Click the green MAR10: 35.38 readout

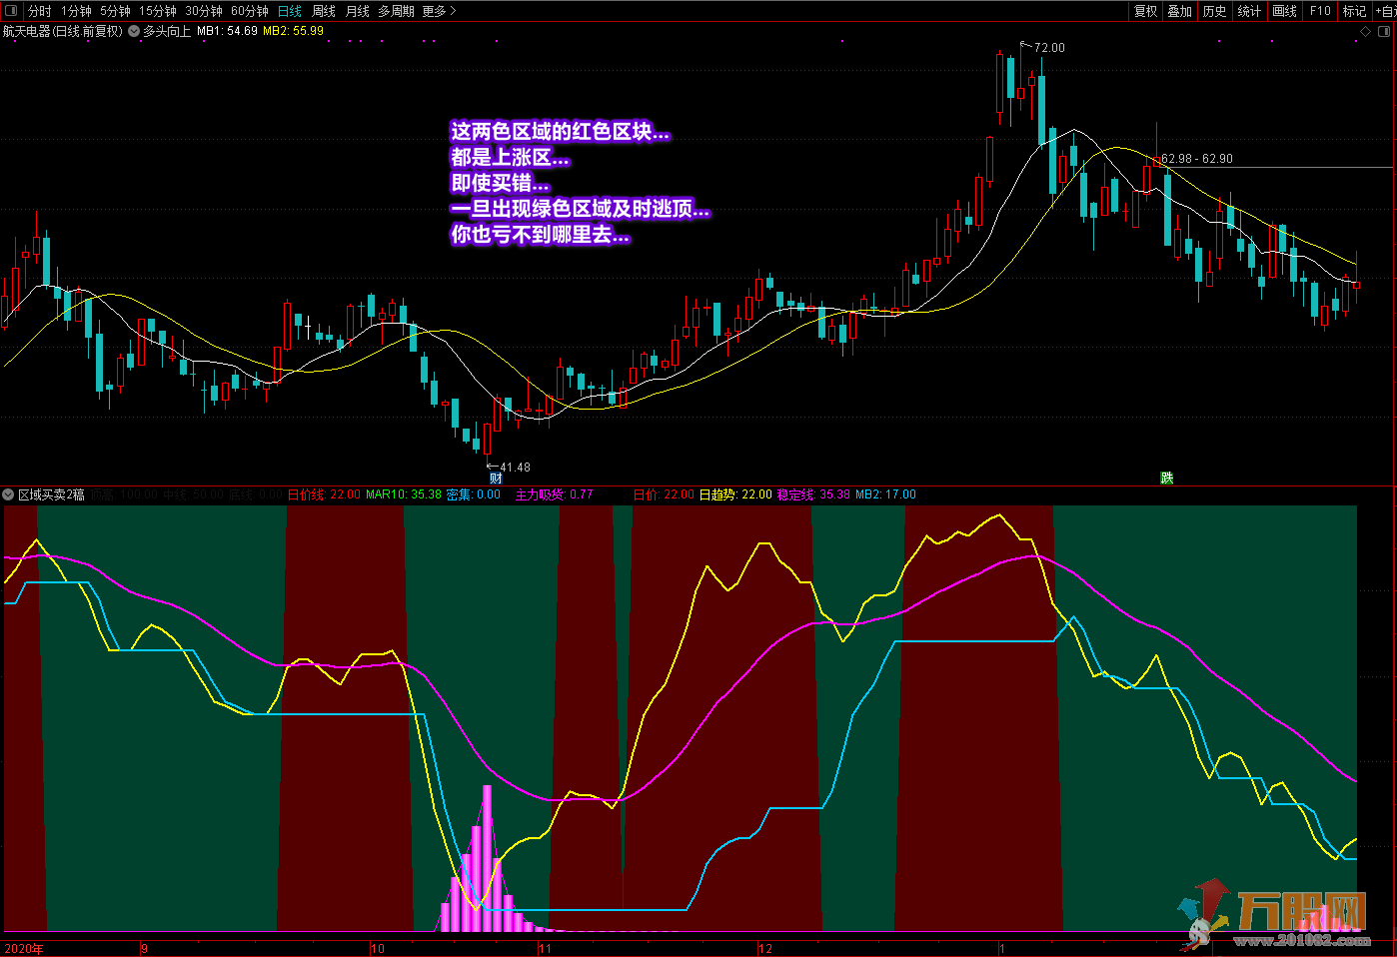point(403,494)
